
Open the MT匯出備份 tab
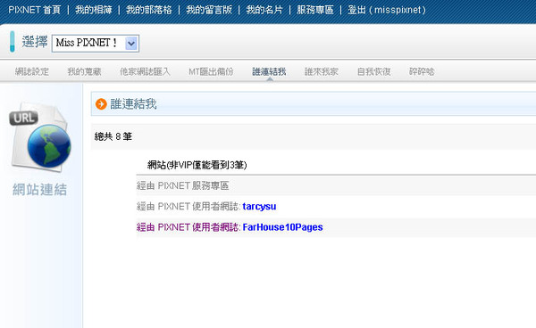click(211, 71)
